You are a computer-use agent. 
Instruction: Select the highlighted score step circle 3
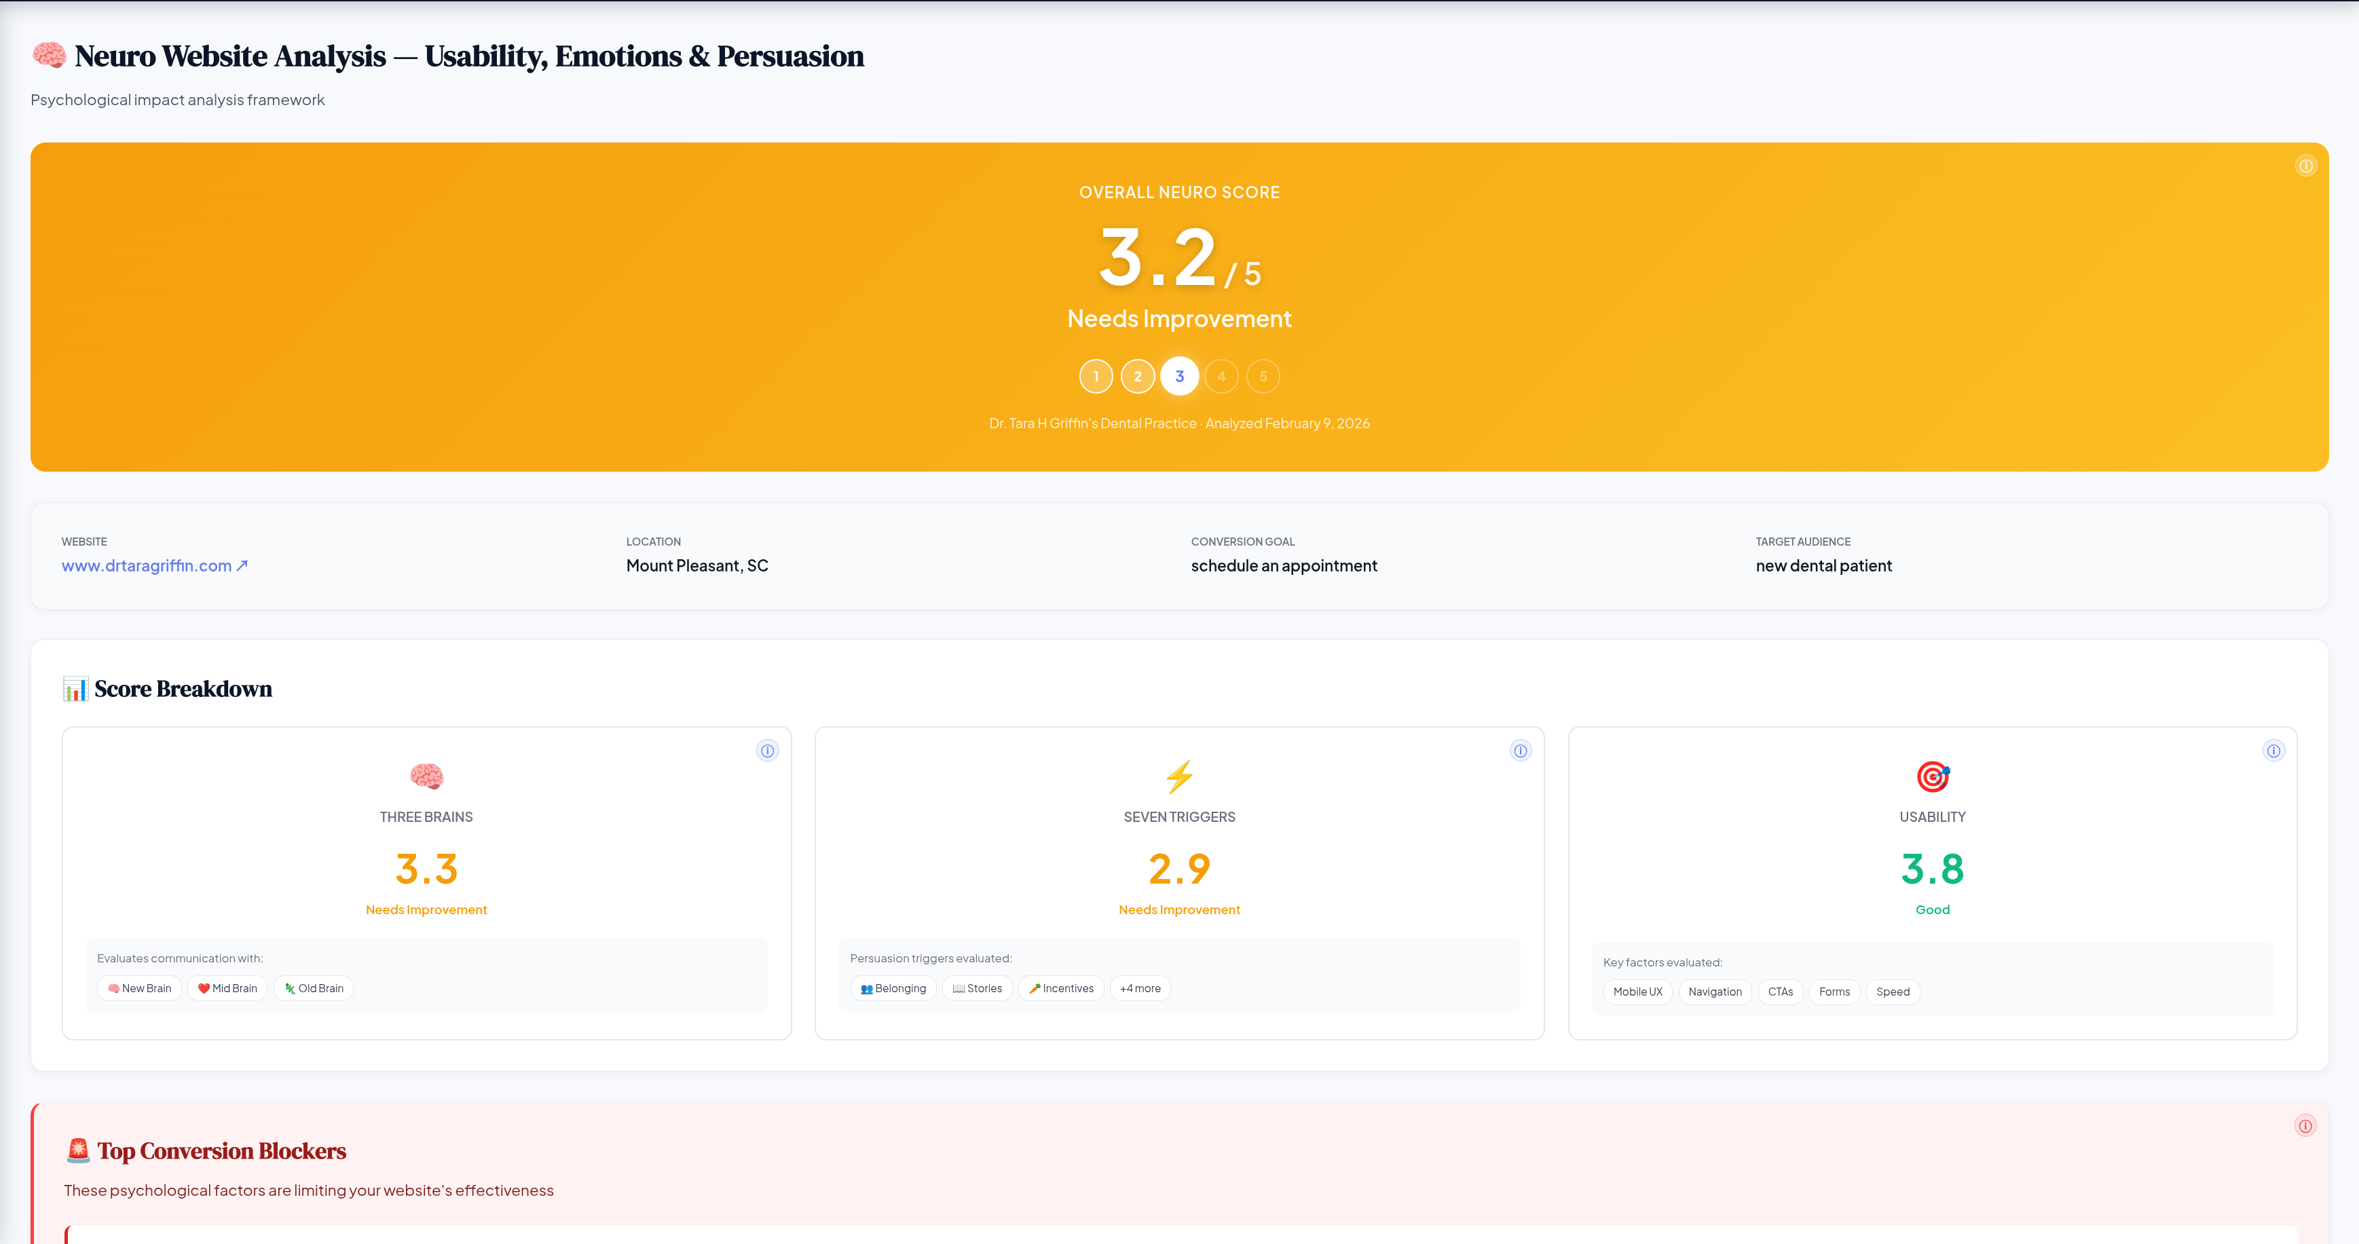click(x=1180, y=376)
